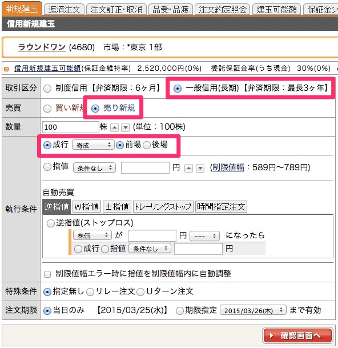Open 注文約定照会 tab
The height and width of the screenshot is (348, 338).
pos(223,10)
